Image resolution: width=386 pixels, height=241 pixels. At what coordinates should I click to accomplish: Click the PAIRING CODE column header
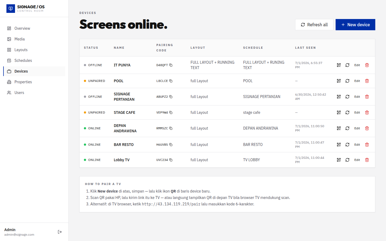click(x=165, y=48)
